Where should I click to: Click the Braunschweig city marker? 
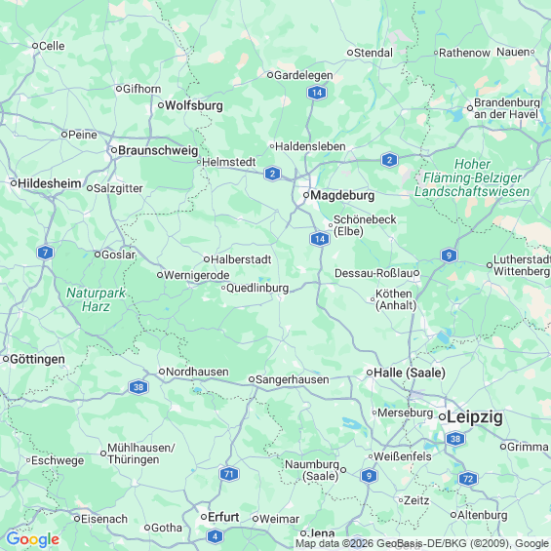(x=114, y=150)
